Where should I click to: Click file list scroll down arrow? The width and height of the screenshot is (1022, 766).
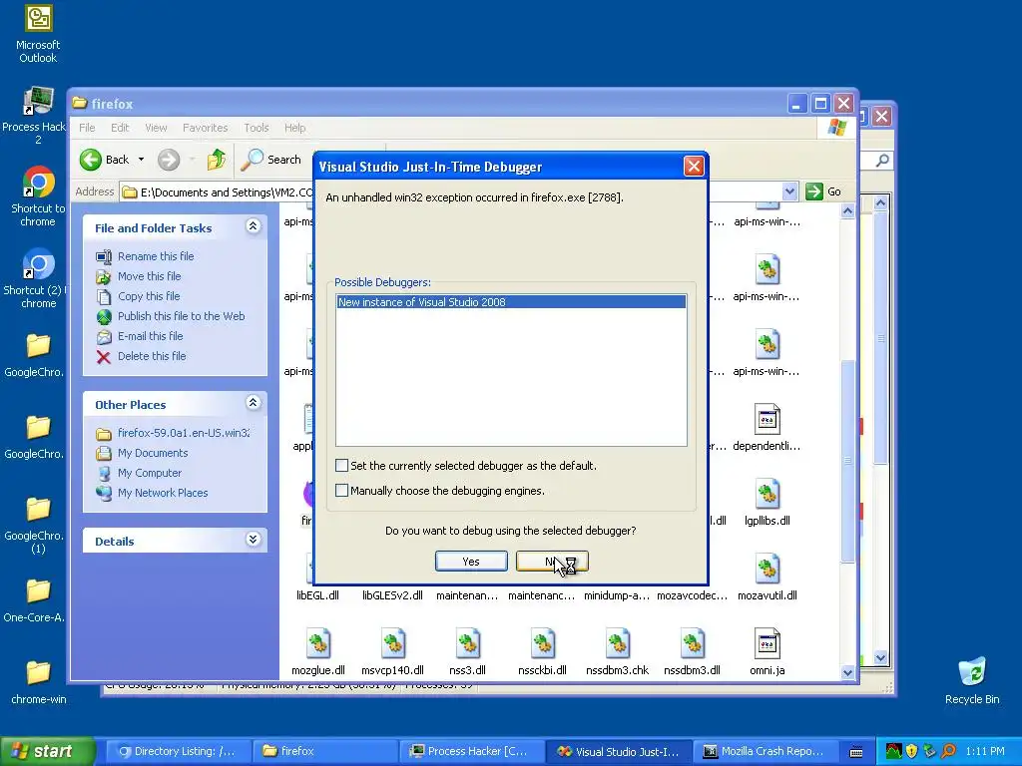click(847, 673)
